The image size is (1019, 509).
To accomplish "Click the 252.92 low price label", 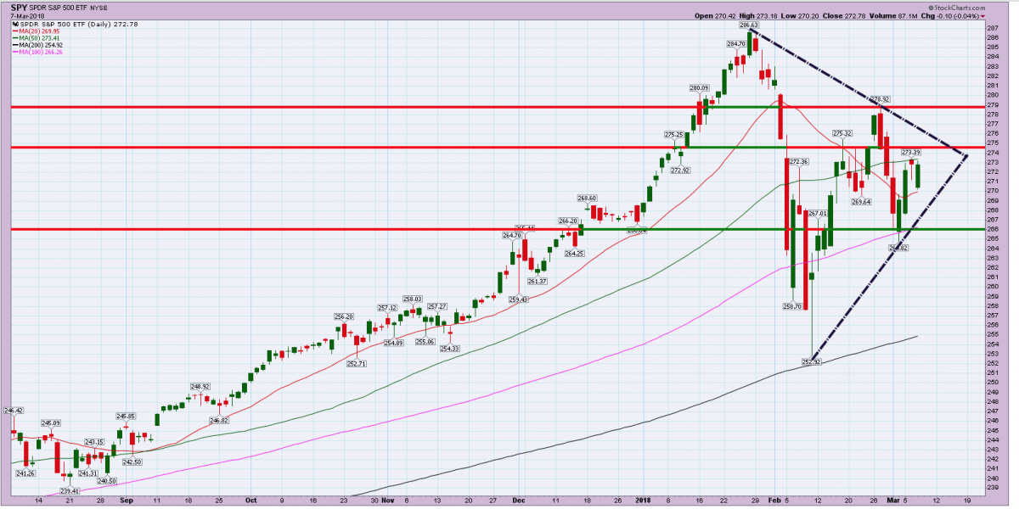I will [814, 362].
